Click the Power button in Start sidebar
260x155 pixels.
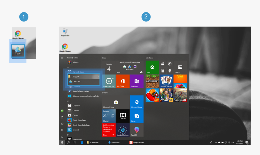point(62,137)
